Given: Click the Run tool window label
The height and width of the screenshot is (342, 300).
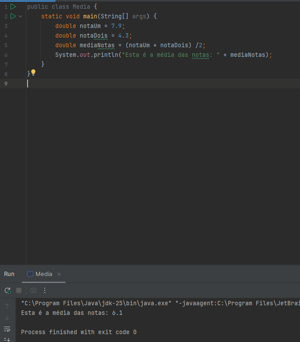Looking at the screenshot, I should (x=9, y=274).
